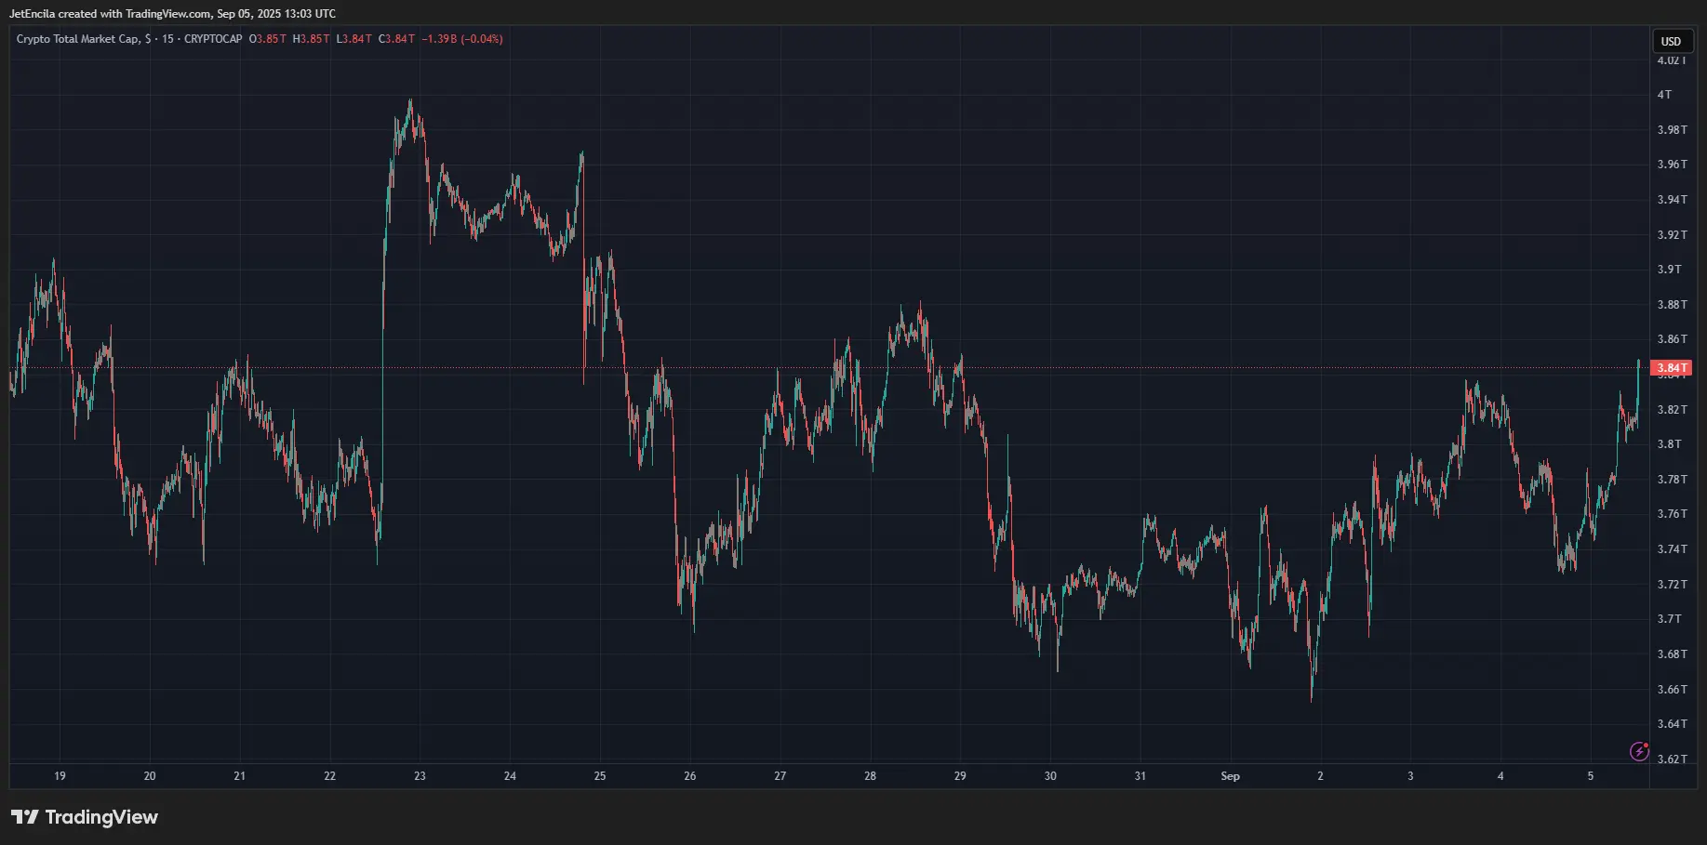Viewport: 1707px width, 845px height.
Task: Click the 3.98T price axis label
Action: coord(1672,130)
